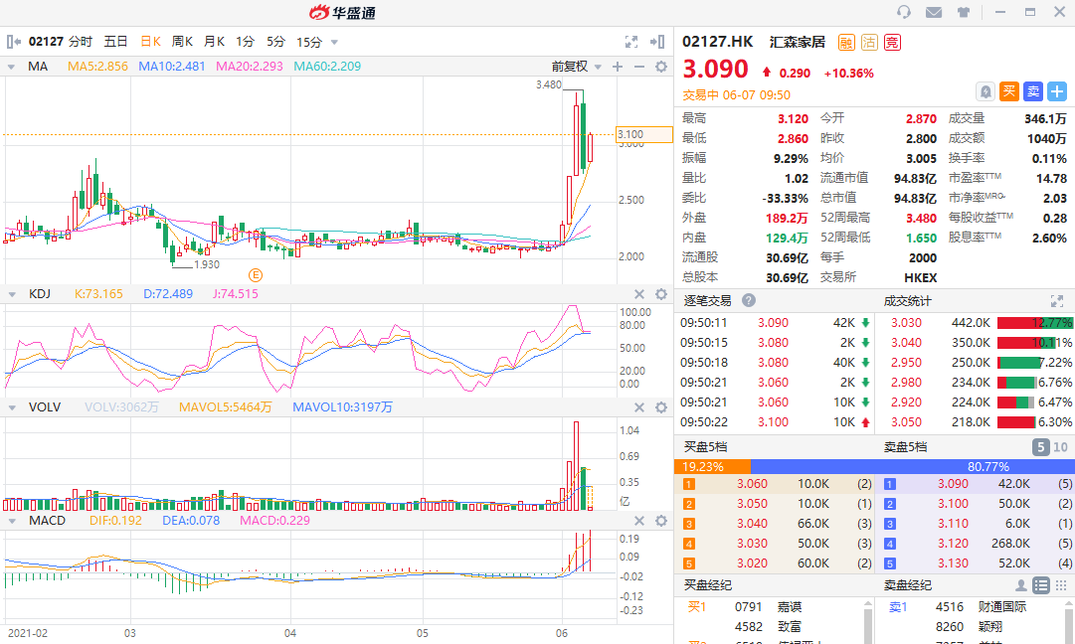Close the VOLV indicator panel
This screenshot has height=644, width=1075.
point(639,406)
